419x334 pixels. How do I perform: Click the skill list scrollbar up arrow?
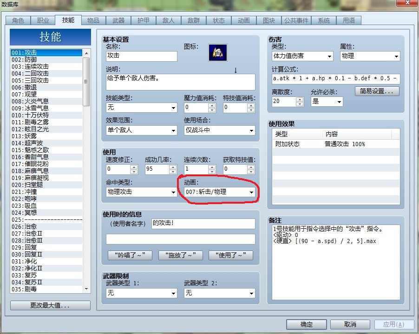(x=86, y=53)
